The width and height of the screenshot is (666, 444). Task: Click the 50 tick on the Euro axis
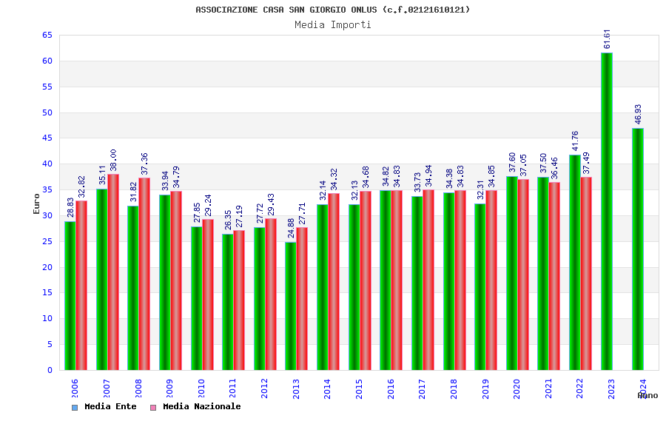pyautogui.click(x=47, y=112)
